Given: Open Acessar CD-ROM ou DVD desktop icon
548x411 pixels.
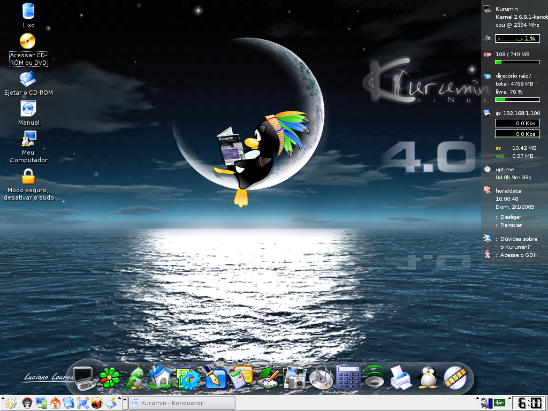Looking at the screenshot, I should click(27, 41).
